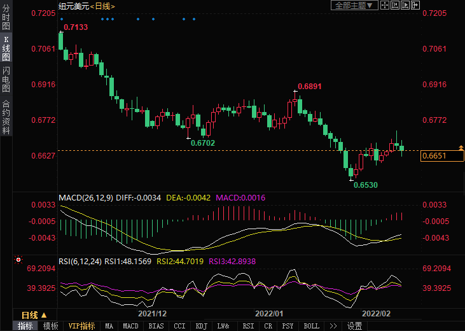Click the first blue event dot marker

pos(61,19)
